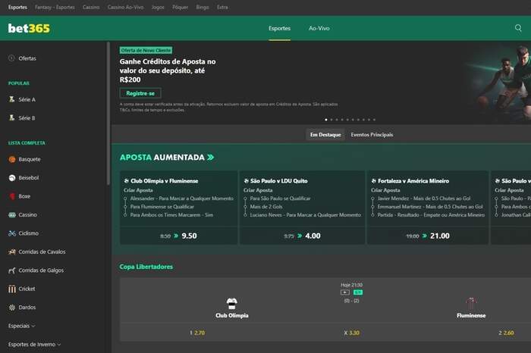
Task: Select the Eventos Principais tab
Action: click(x=372, y=135)
